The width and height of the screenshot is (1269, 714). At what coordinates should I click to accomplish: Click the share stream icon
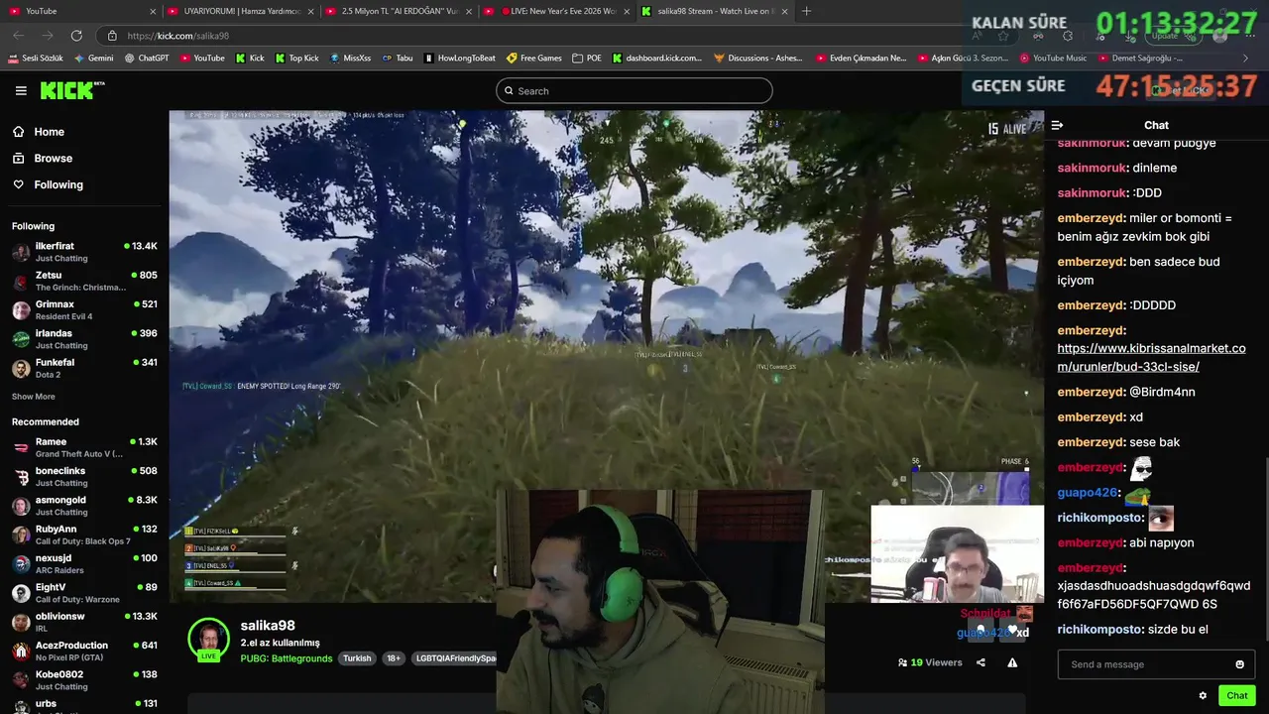pyautogui.click(x=981, y=662)
